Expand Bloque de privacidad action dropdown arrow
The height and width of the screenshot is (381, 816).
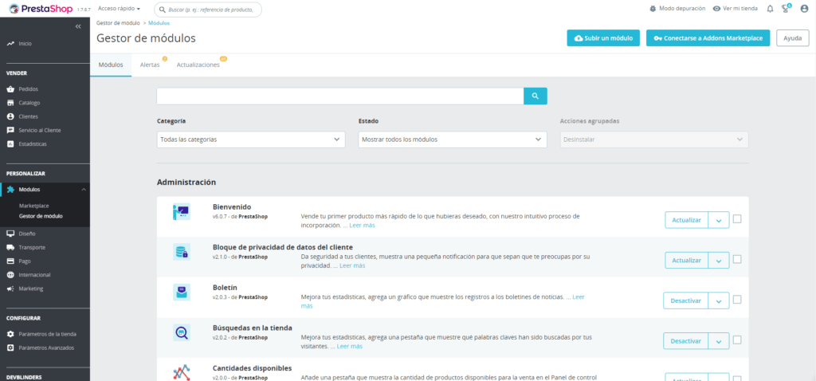pos(719,261)
